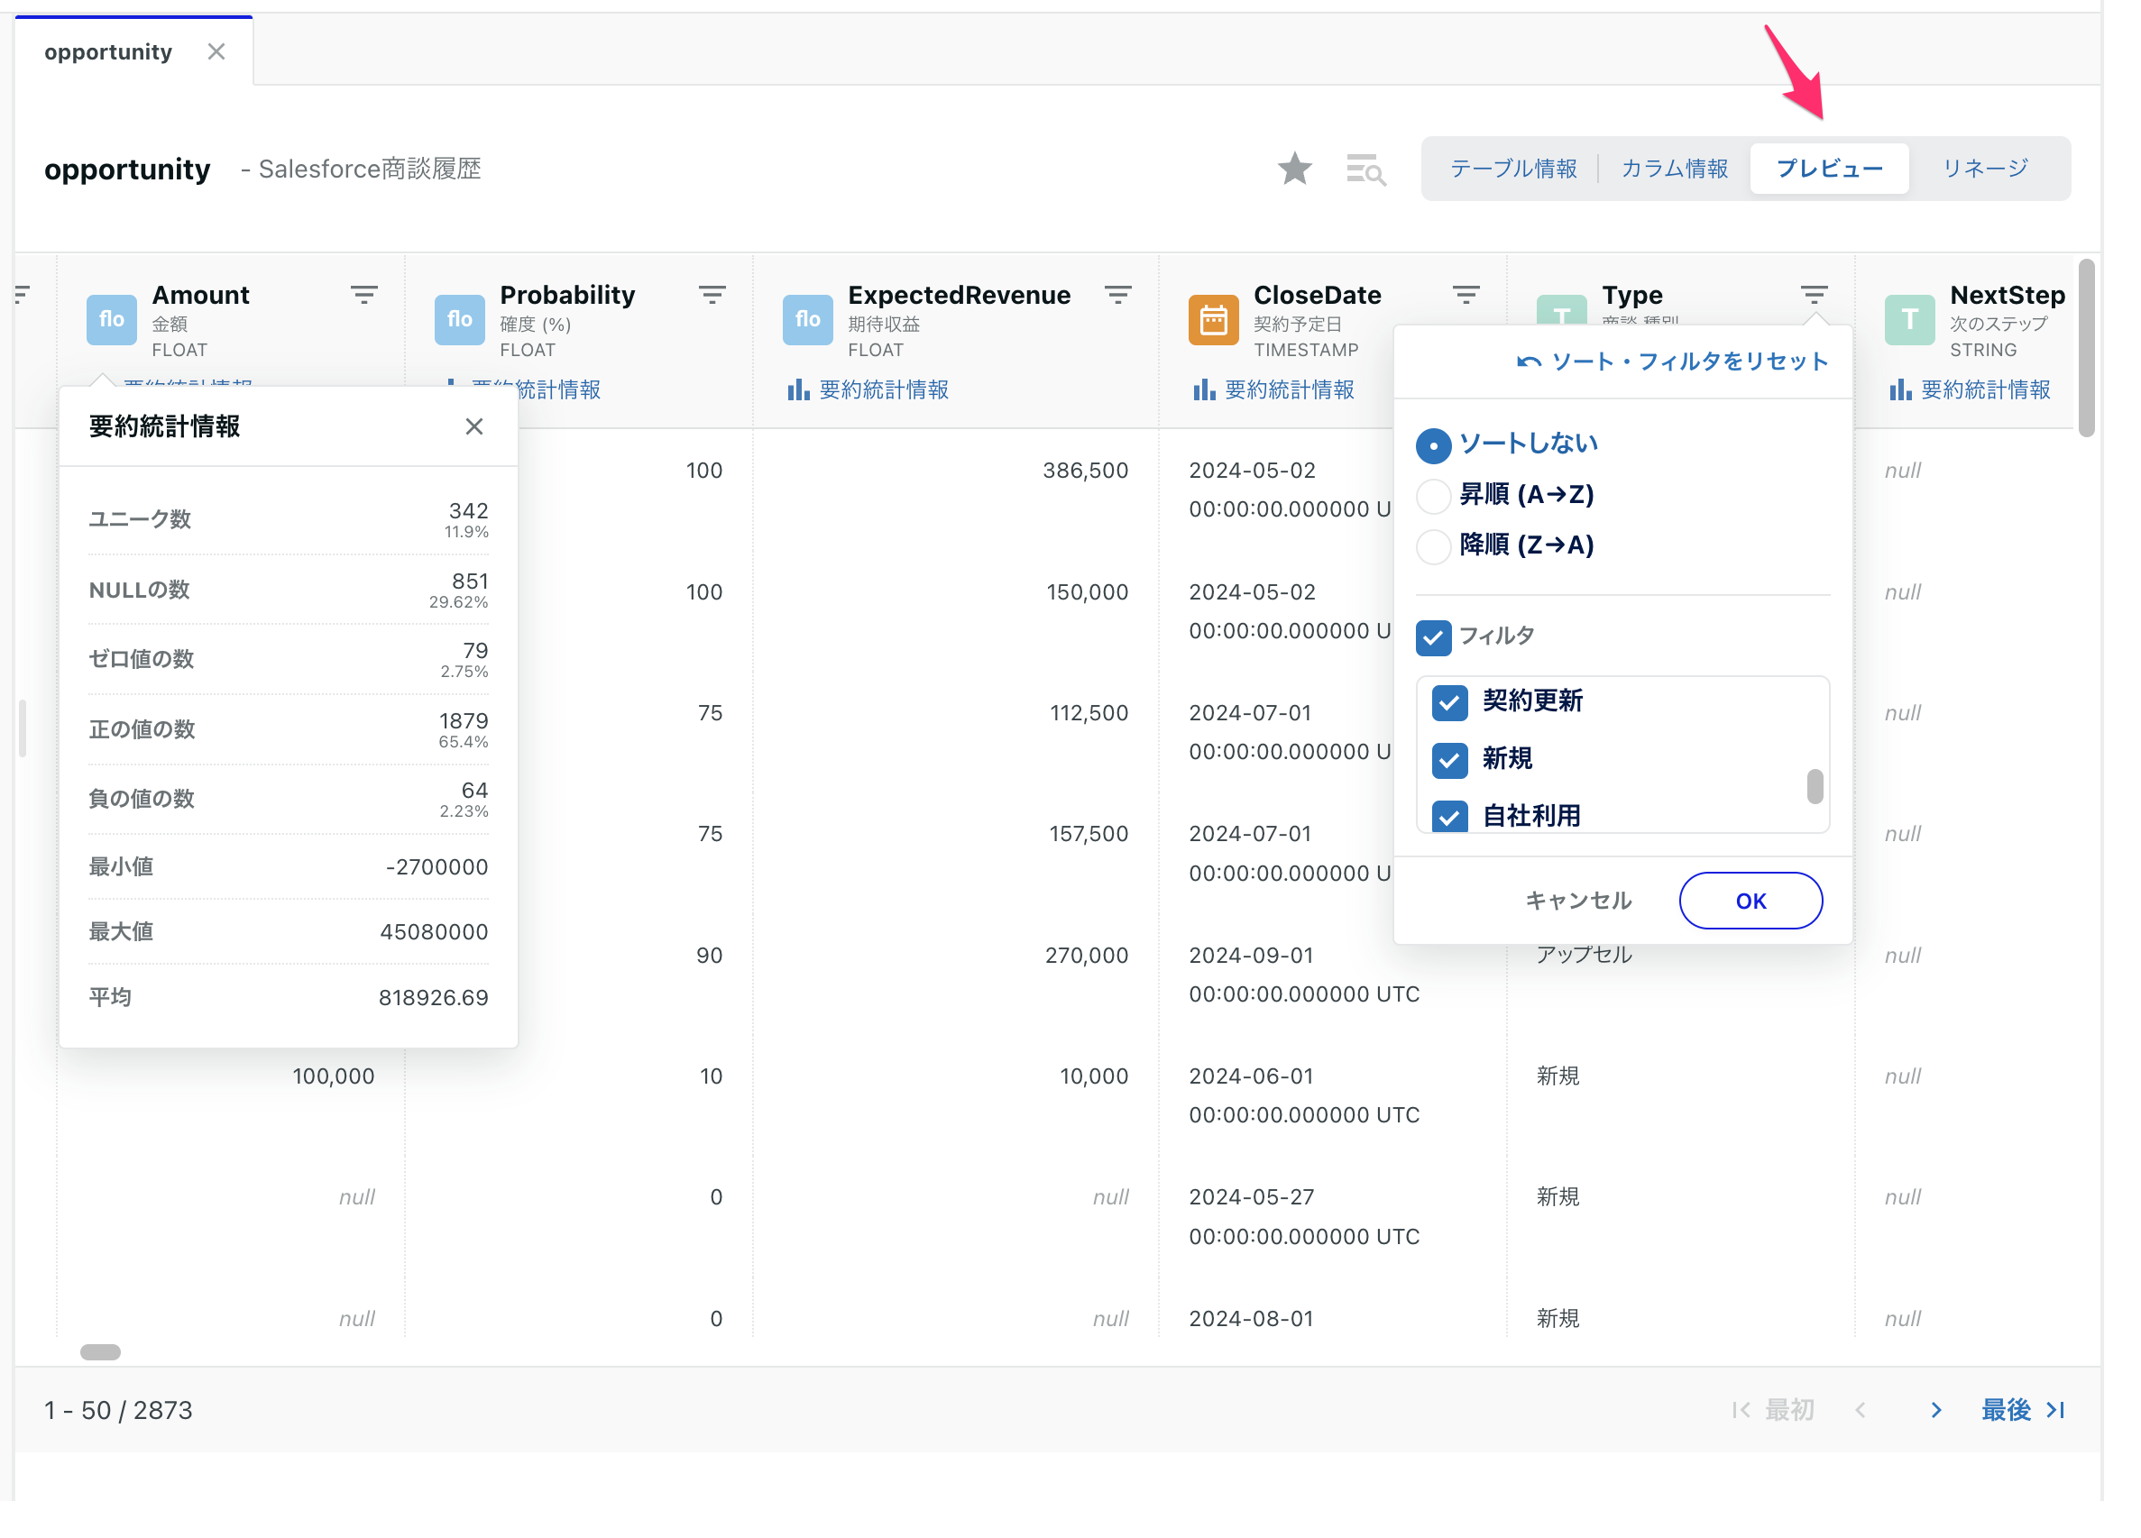Click Probability value 90
This screenshot has width=2141, height=1538.
pyautogui.click(x=709, y=955)
